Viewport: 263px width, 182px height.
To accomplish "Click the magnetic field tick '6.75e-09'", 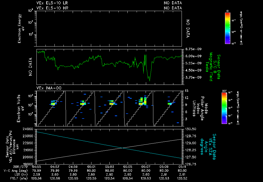I will pos(193,49).
